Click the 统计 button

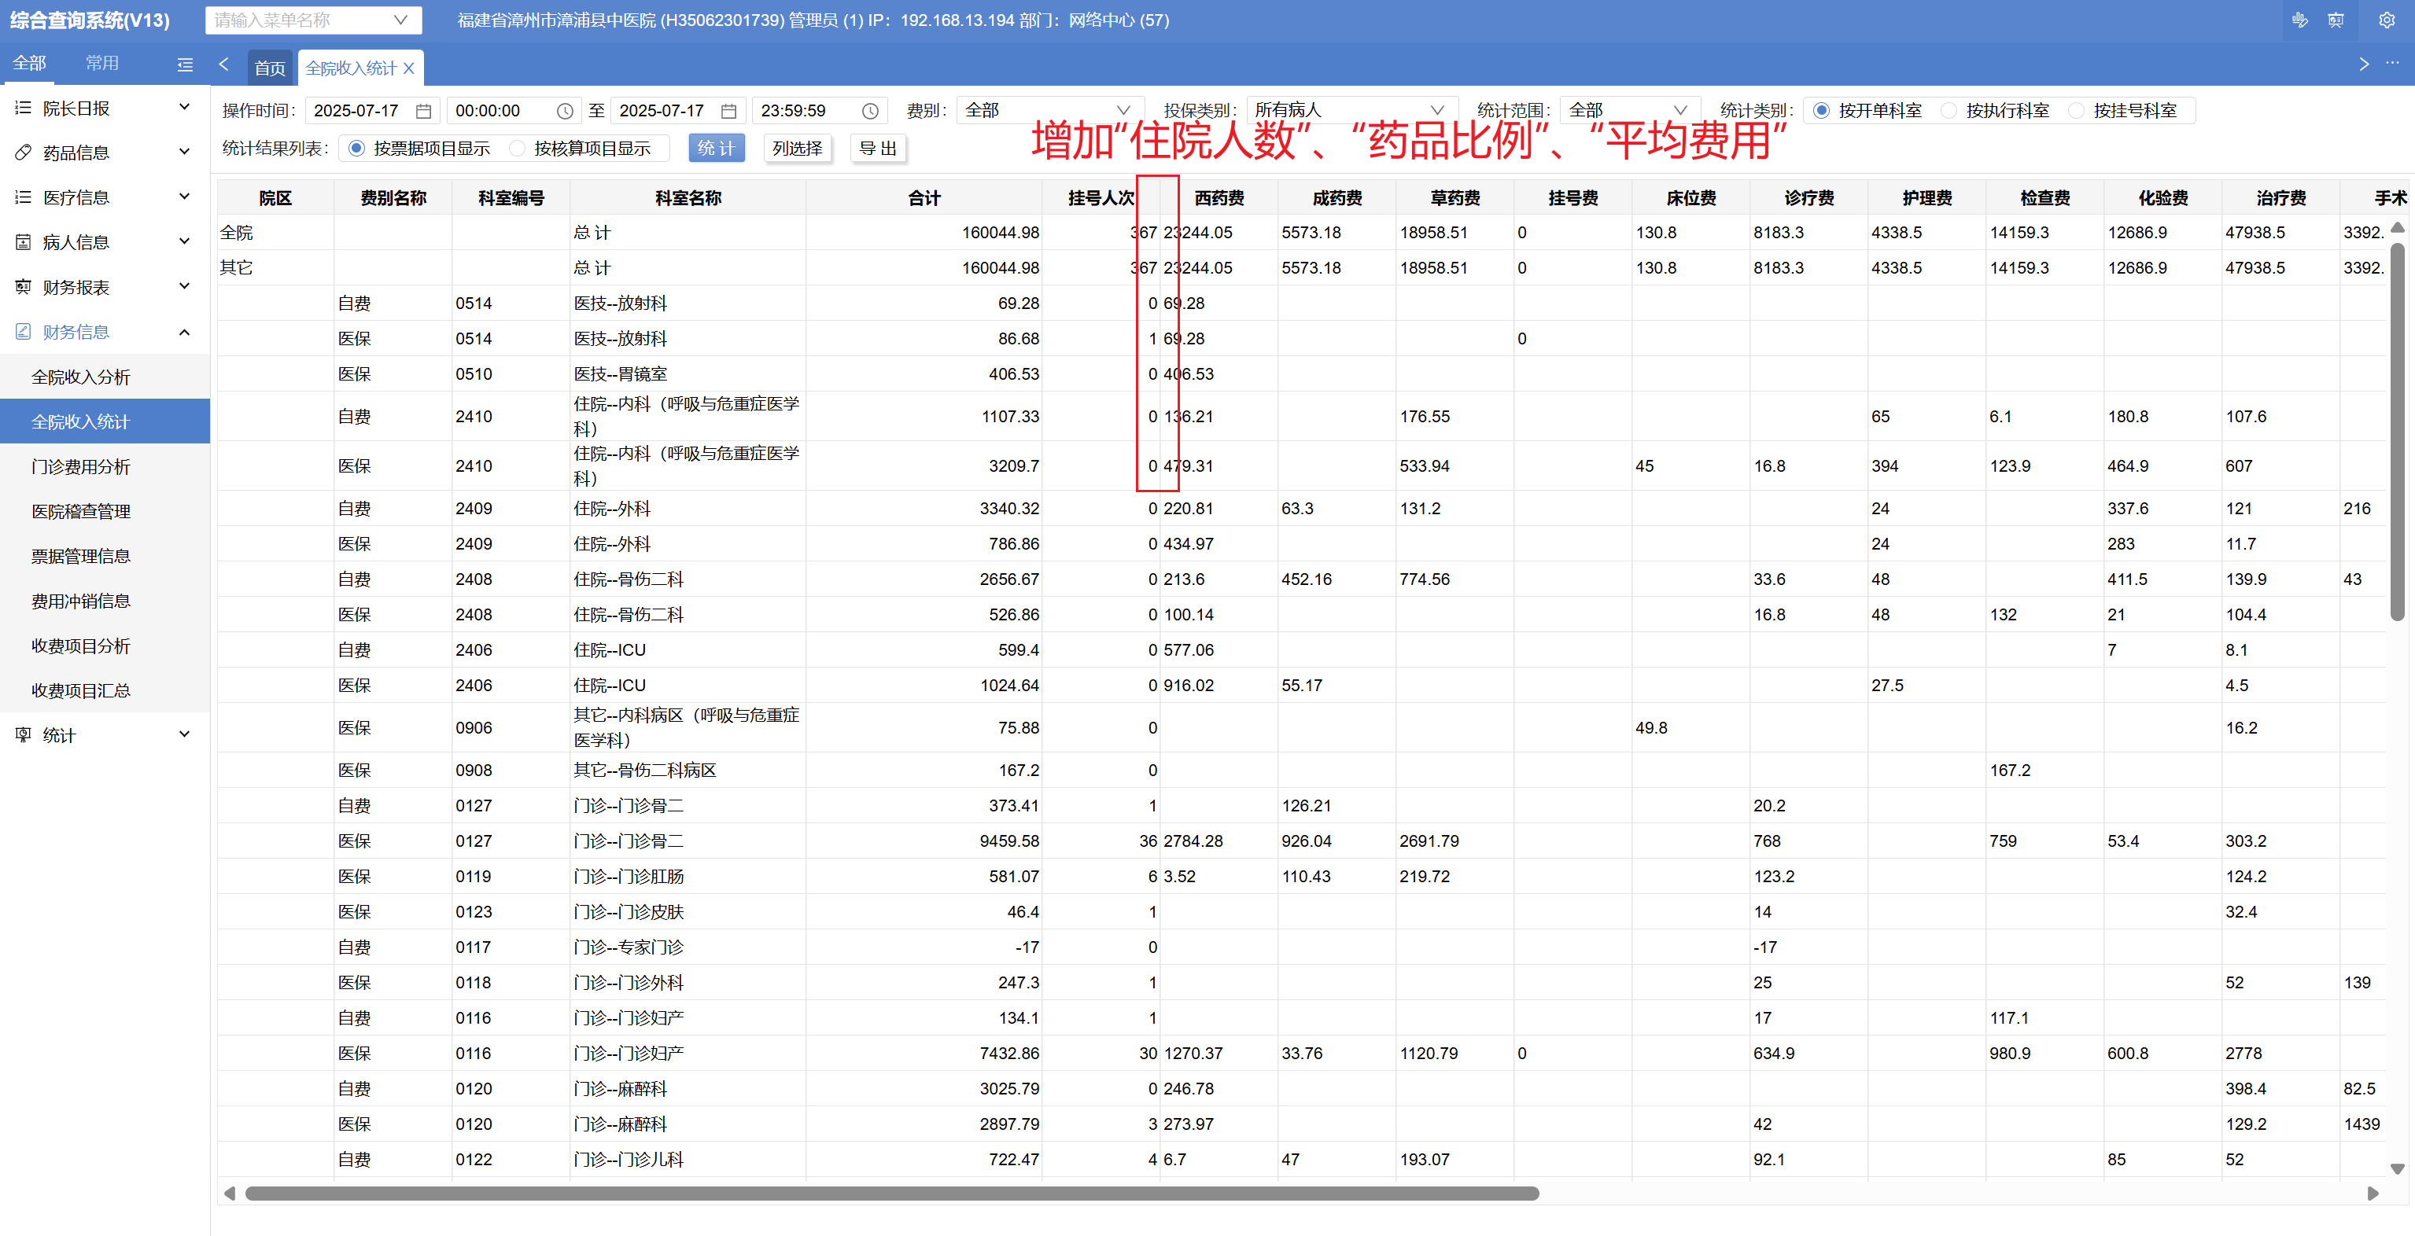[x=717, y=149]
